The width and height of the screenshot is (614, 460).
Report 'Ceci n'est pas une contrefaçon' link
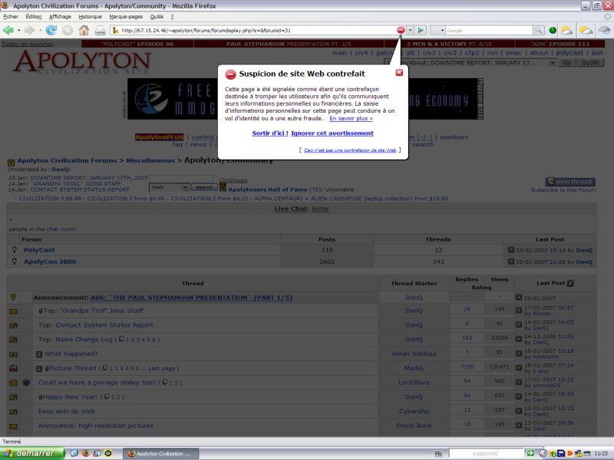tap(350, 151)
